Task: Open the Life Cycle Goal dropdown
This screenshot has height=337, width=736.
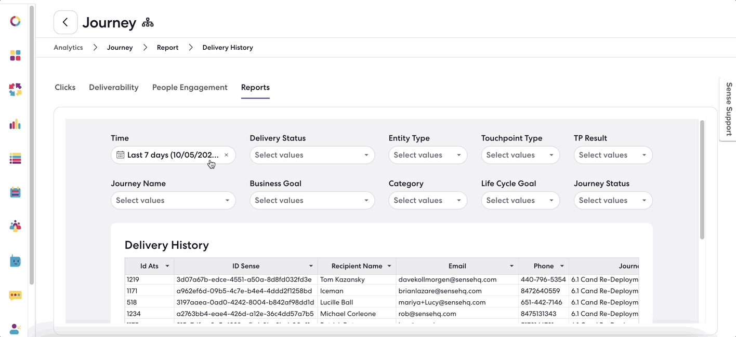Action: 520,200
